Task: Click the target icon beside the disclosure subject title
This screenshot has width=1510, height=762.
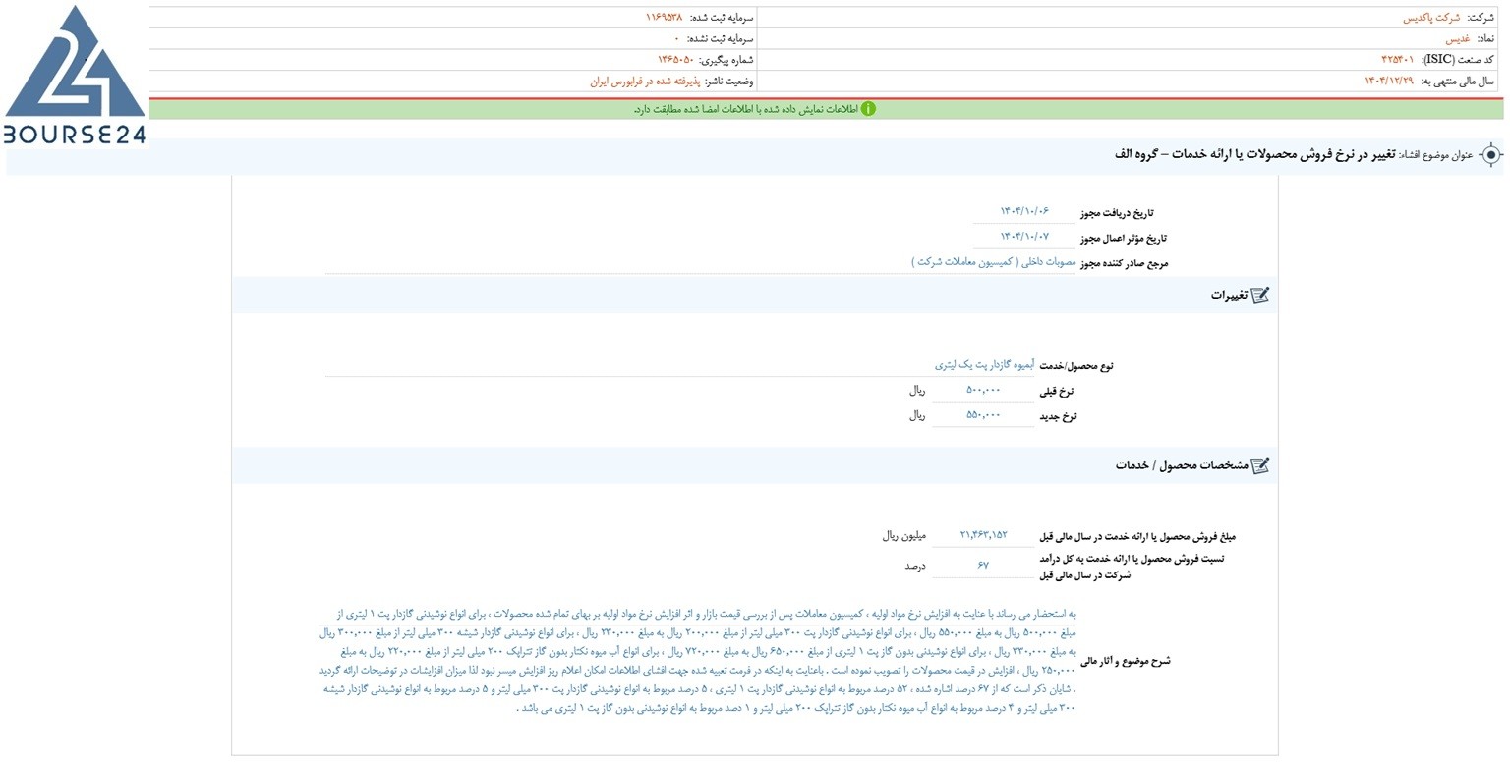Action: (1490, 155)
